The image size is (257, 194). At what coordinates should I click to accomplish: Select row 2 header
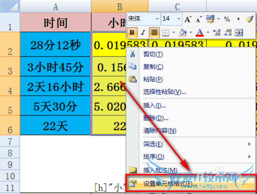tap(10, 44)
